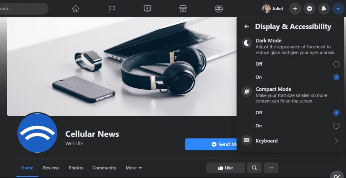Click the plus Create button
Screen dimensions: 346x178
[x=295, y=9]
